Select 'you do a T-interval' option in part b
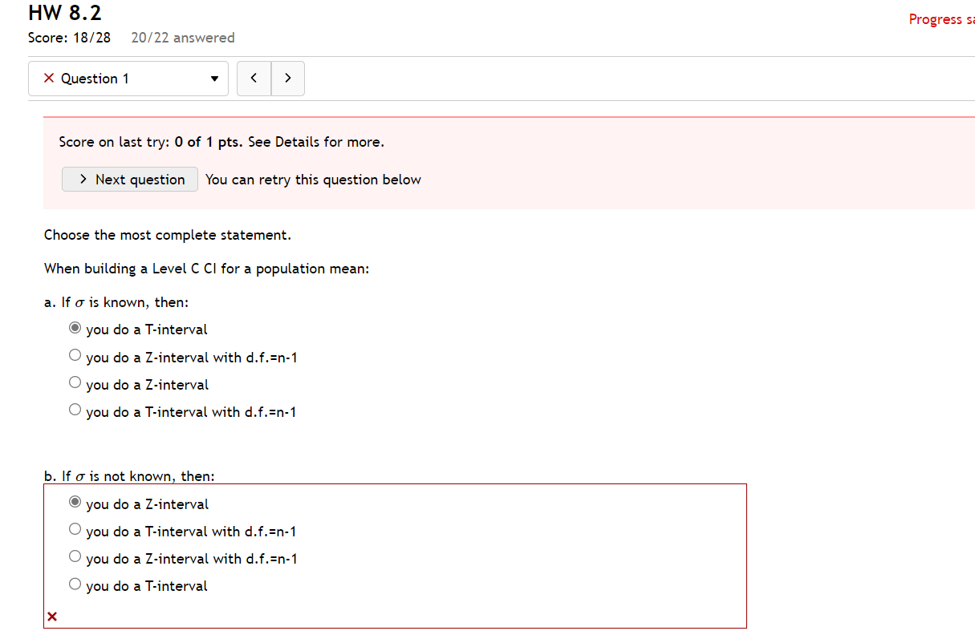975x643 pixels. tap(75, 583)
